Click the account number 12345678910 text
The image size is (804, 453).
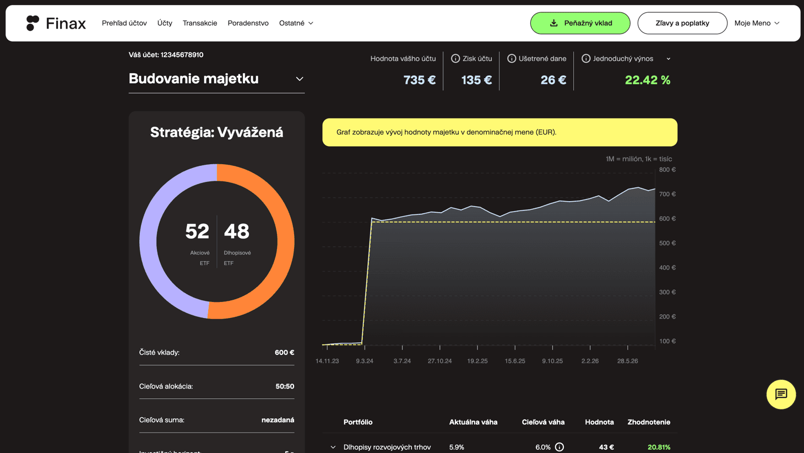pyautogui.click(x=182, y=55)
